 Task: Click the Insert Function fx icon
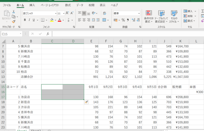pos(48,34)
